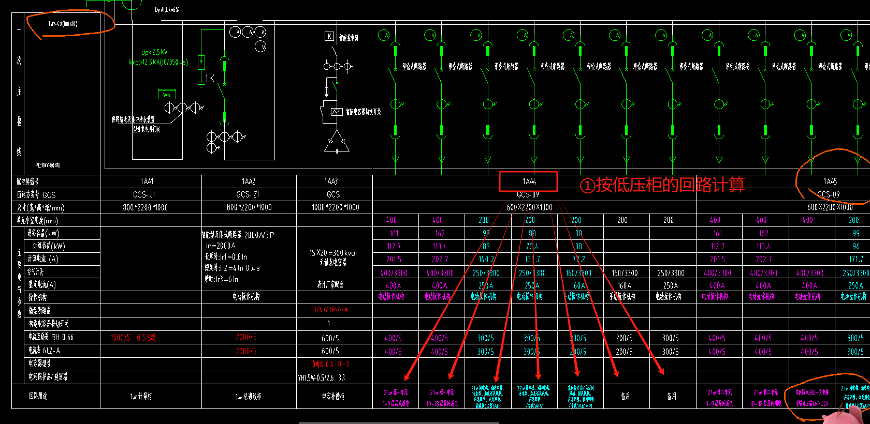Screen dimensions: 870x424
Task: Click the V voltmeter circle symbol
Action: pyautogui.click(x=260, y=47)
